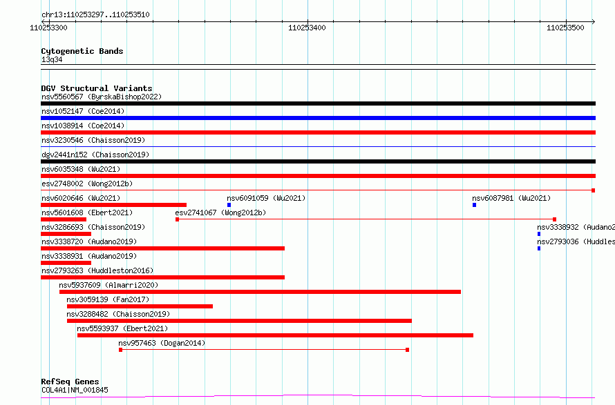
Task: Click the magenta COL4A1 gene line
Action: click(318, 397)
